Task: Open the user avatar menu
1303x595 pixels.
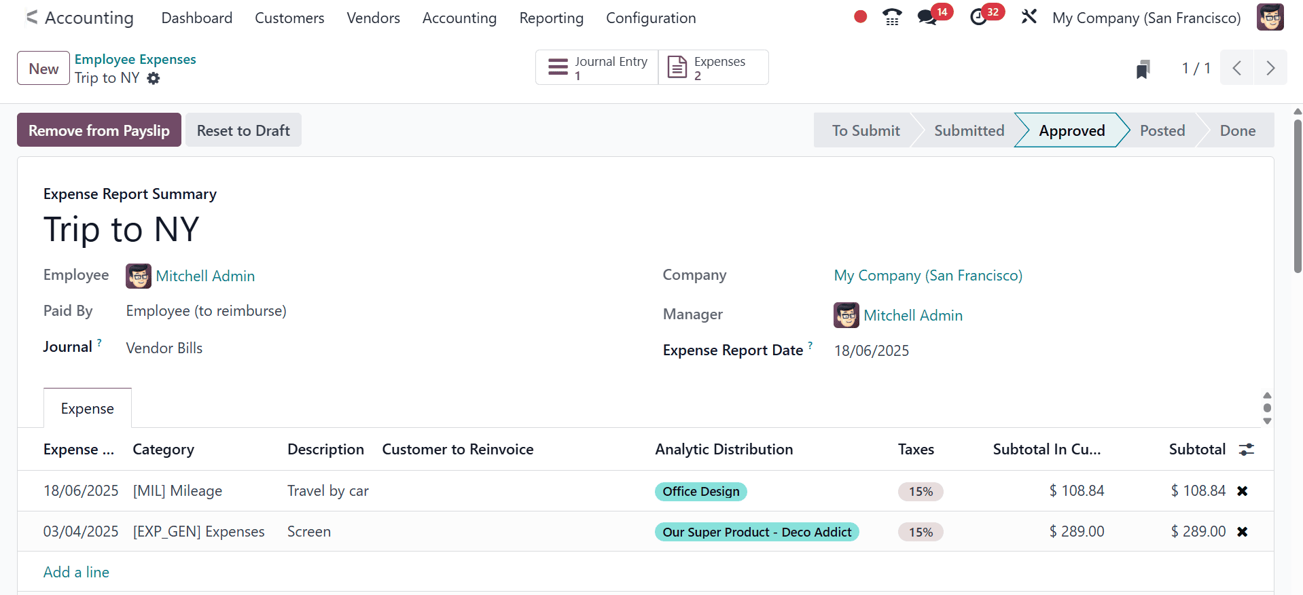Action: pyautogui.click(x=1270, y=17)
